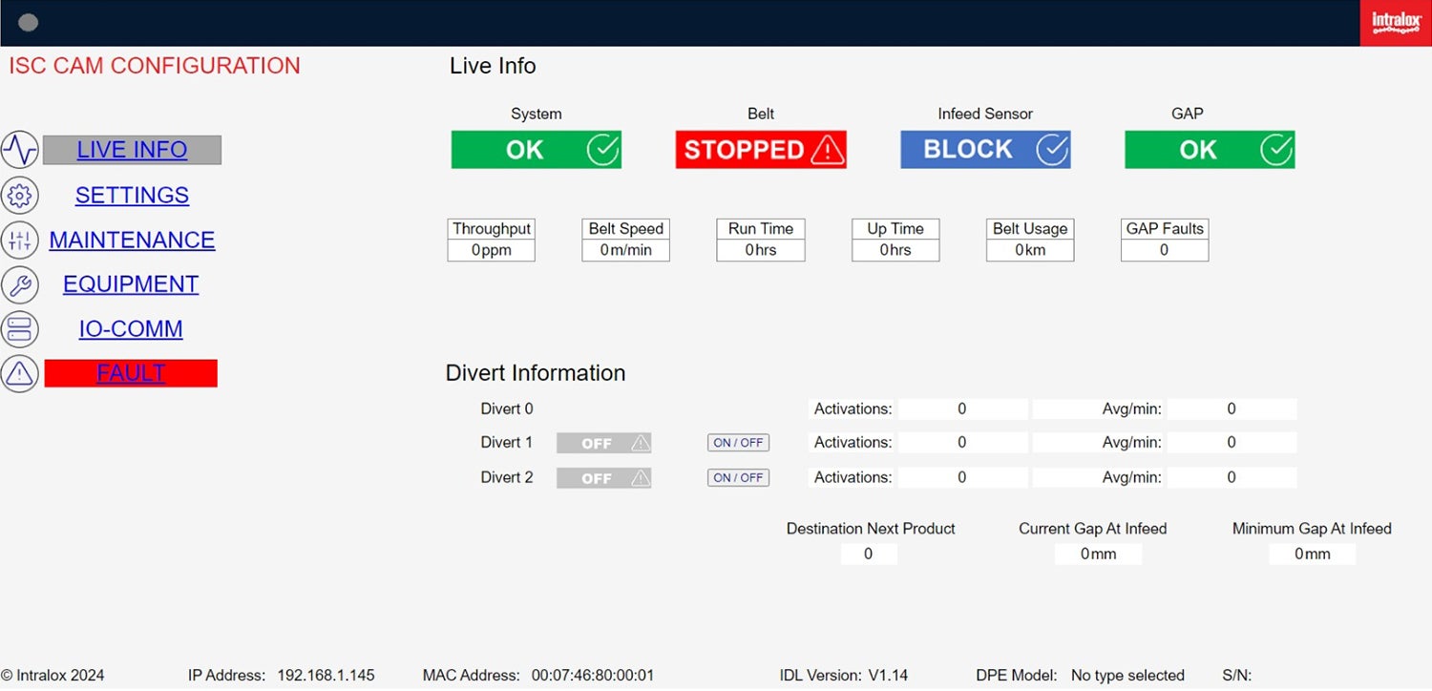Click the checkmark on the System OK status
The height and width of the screenshot is (691, 1432).
click(x=603, y=150)
